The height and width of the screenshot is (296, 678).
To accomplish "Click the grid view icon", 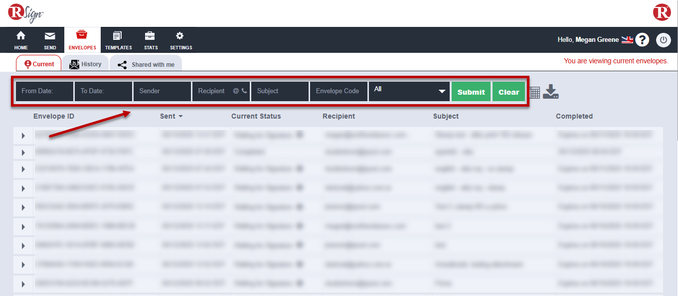I will [534, 92].
